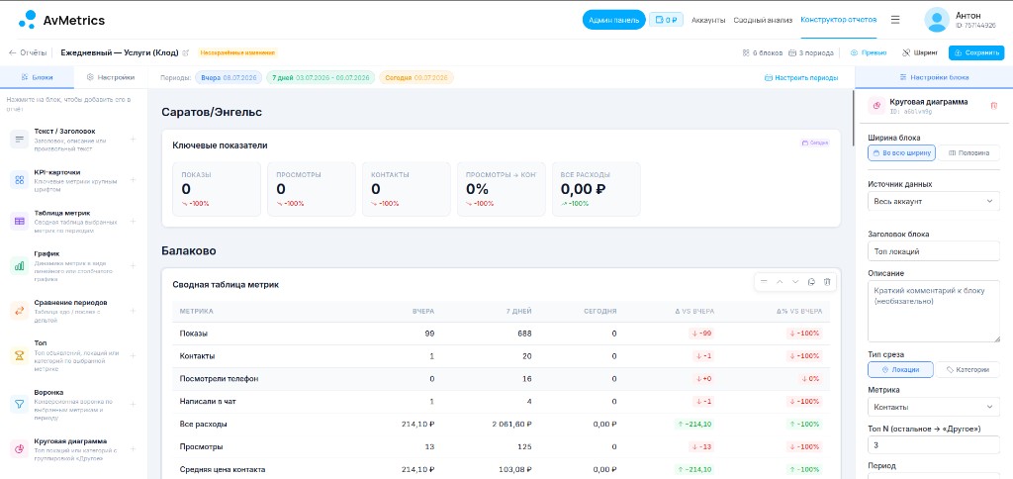Screen dimensions: 1013x479
Task: Add Текст / Заголовок block via plus
Action: [133, 139]
